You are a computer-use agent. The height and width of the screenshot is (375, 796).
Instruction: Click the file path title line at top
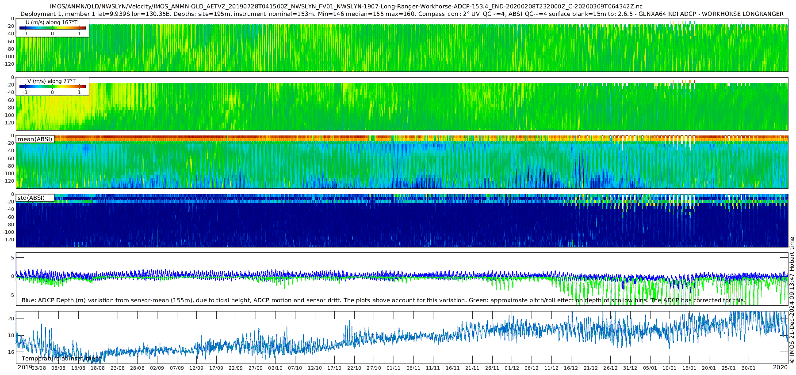[346, 7]
